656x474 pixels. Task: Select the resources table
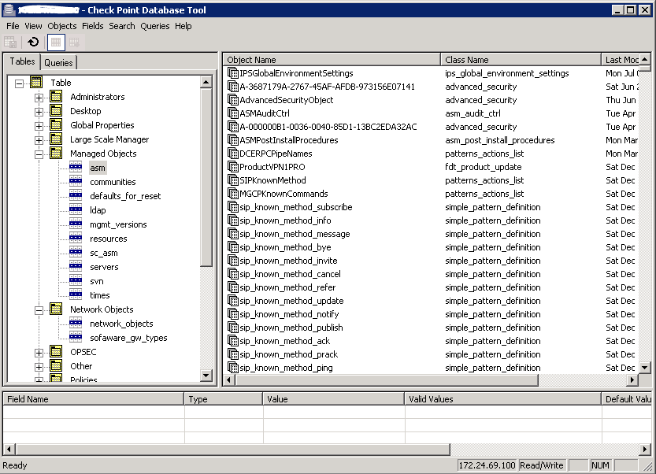(x=109, y=239)
